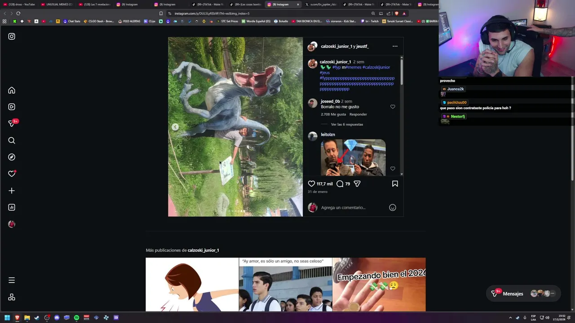Open Brave browser in Windows taskbar
The image size is (575, 323).
(17, 318)
